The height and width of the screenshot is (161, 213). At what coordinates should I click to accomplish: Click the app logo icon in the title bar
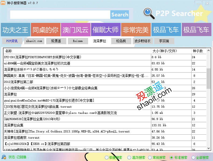(3, 3)
